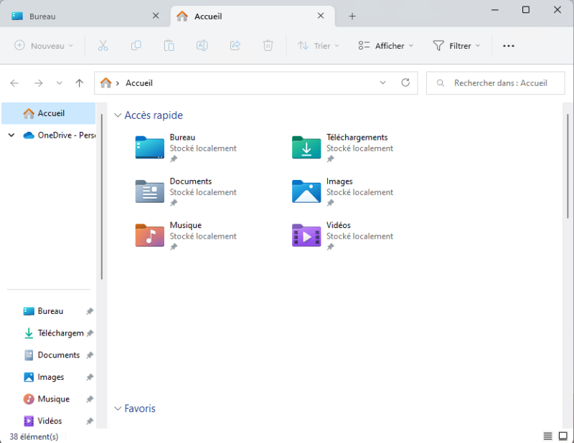Viewport: 574px width, 443px height.
Task: Collapse the Accès rapide section
Action: (x=117, y=115)
